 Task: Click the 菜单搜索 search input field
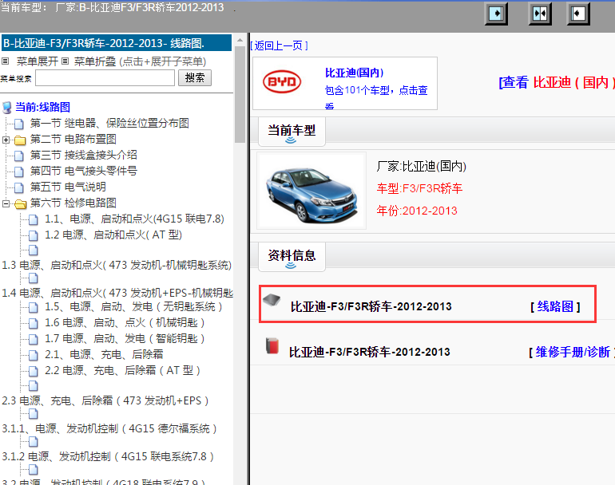tap(105, 77)
